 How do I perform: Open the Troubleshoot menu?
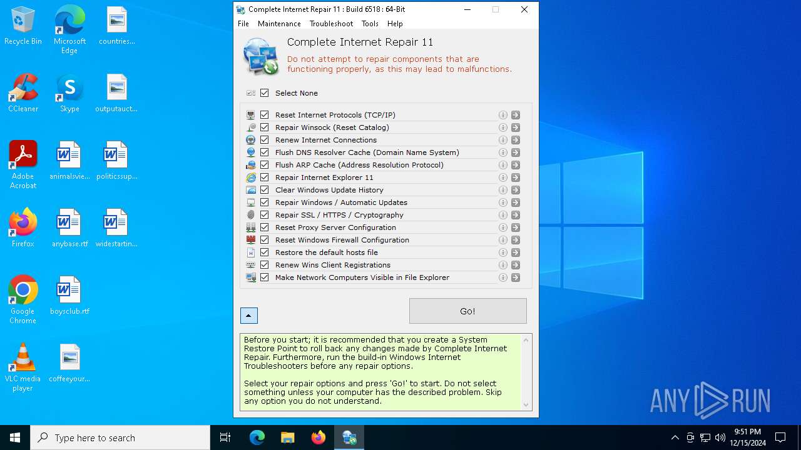pos(331,24)
